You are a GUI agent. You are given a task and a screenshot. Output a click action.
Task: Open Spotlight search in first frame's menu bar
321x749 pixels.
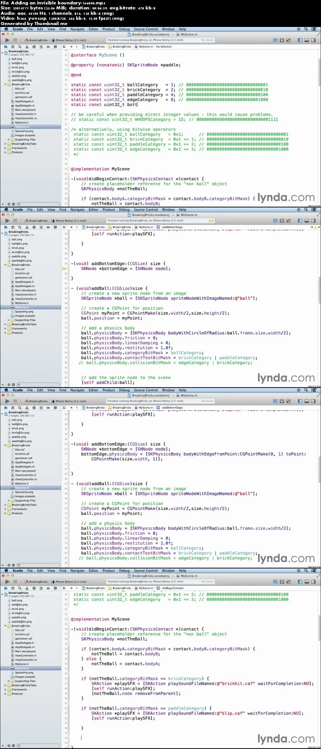306,29
